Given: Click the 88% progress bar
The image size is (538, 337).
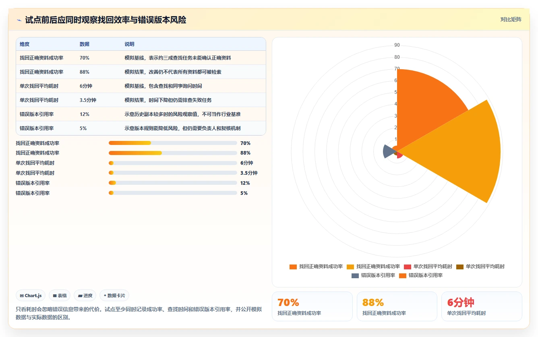Looking at the screenshot, I should [173, 153].
